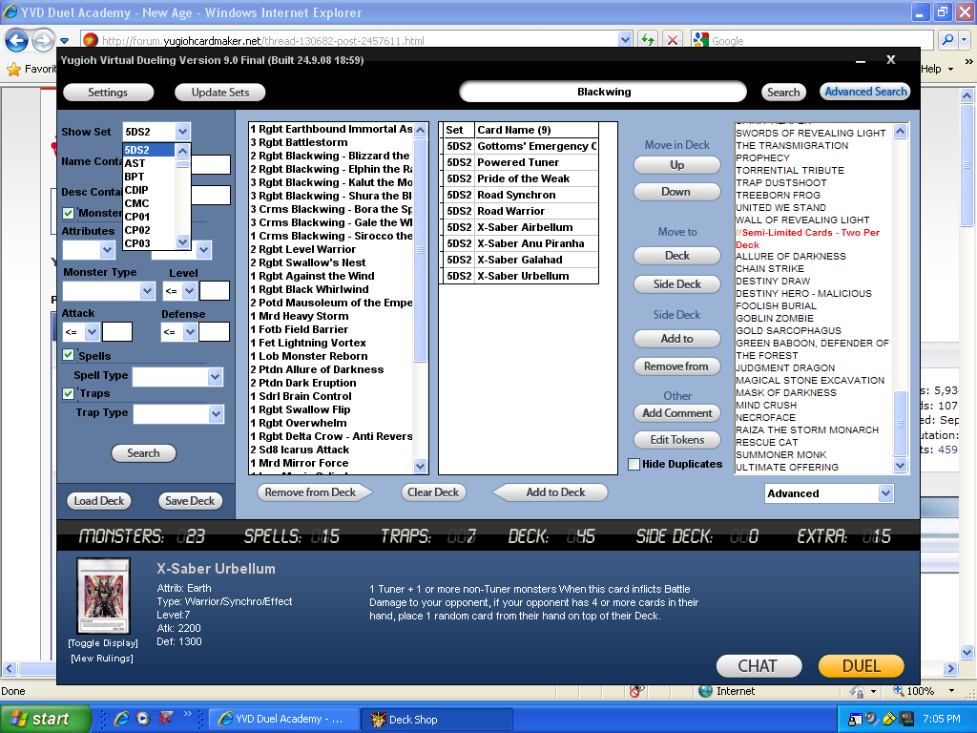Click the Windows Media Player quick launch icon
Screen dimensions: 977x733
[143, 719]
